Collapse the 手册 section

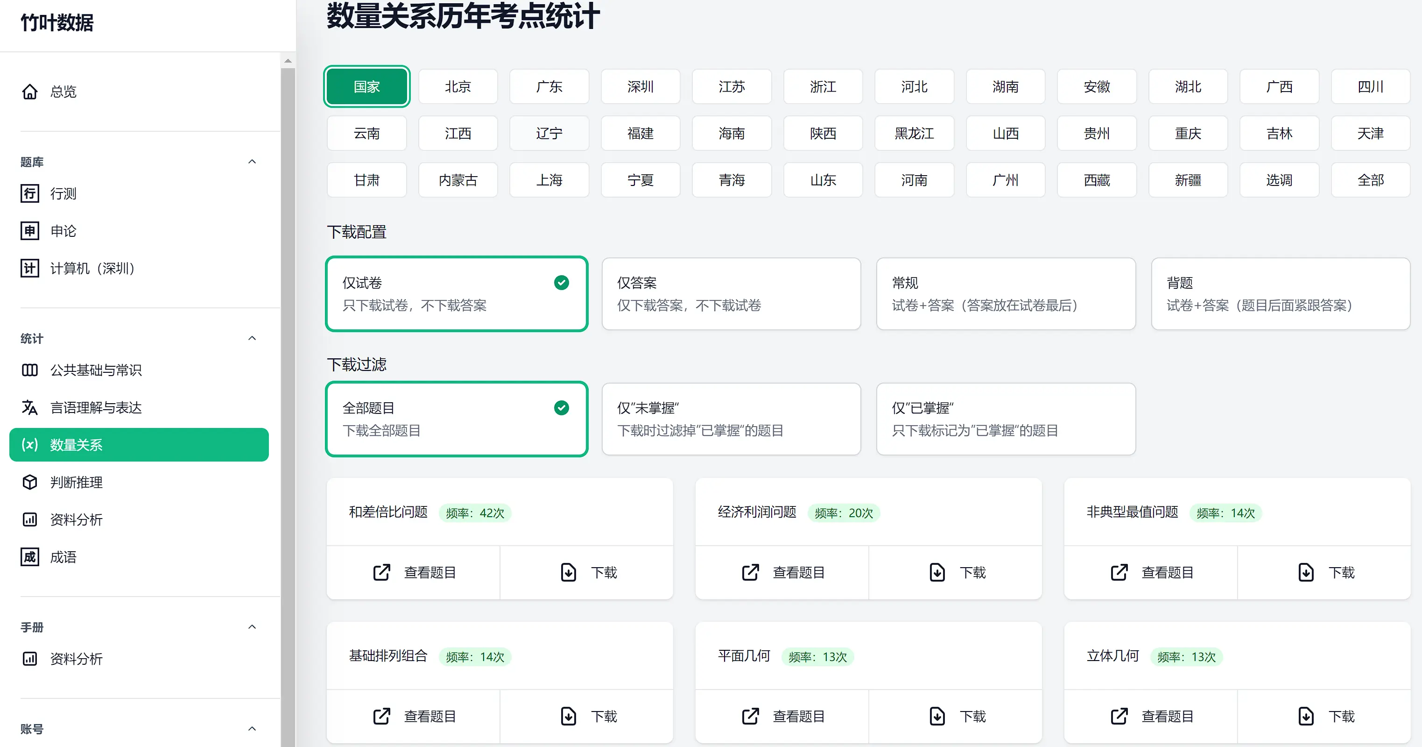[x=253, y=626]
